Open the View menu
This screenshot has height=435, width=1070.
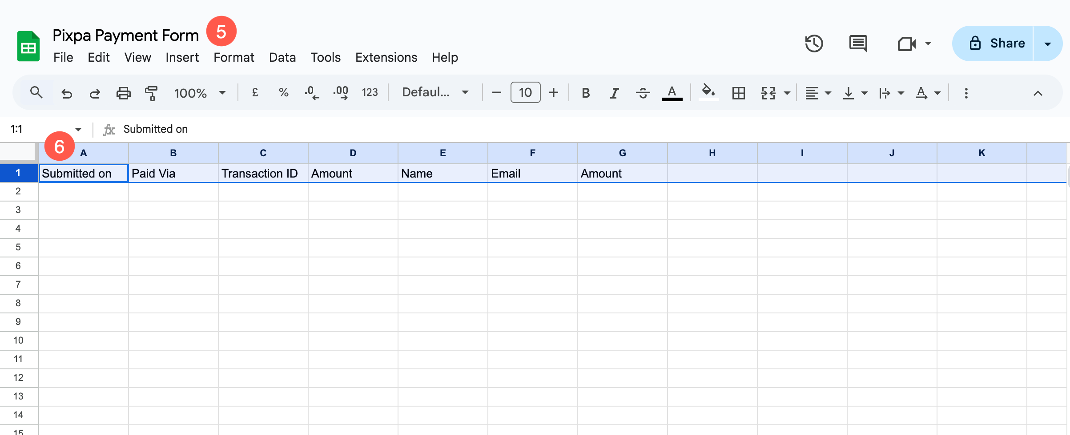tap(137, 57)
